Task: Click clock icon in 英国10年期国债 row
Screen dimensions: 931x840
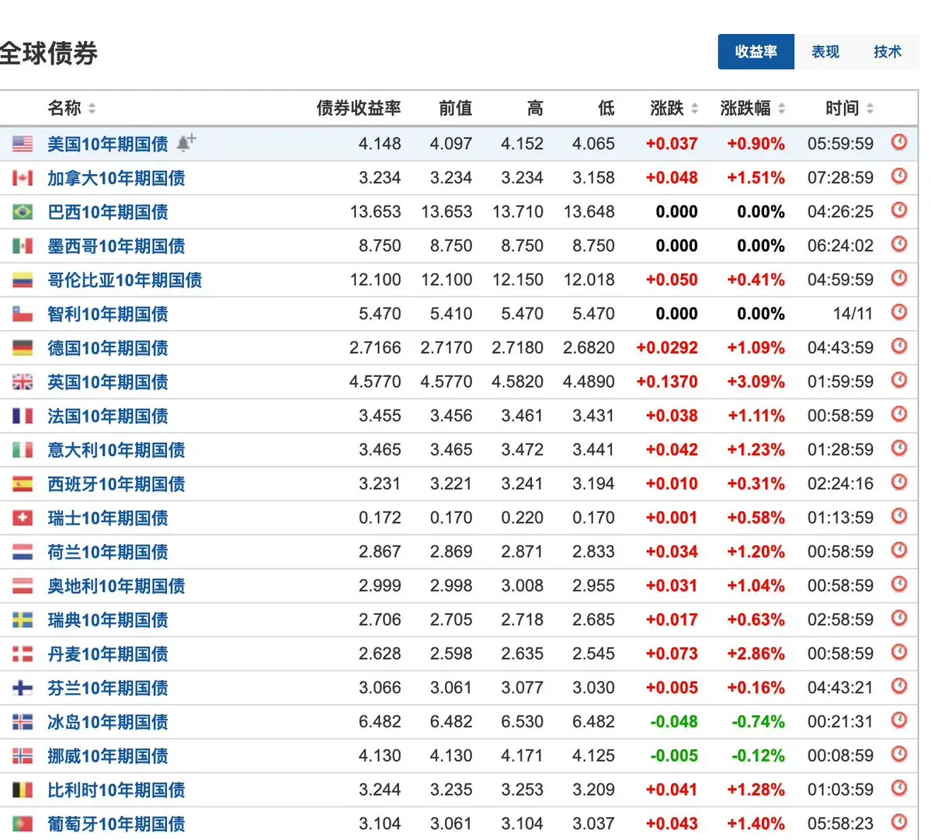Action: 899,380
